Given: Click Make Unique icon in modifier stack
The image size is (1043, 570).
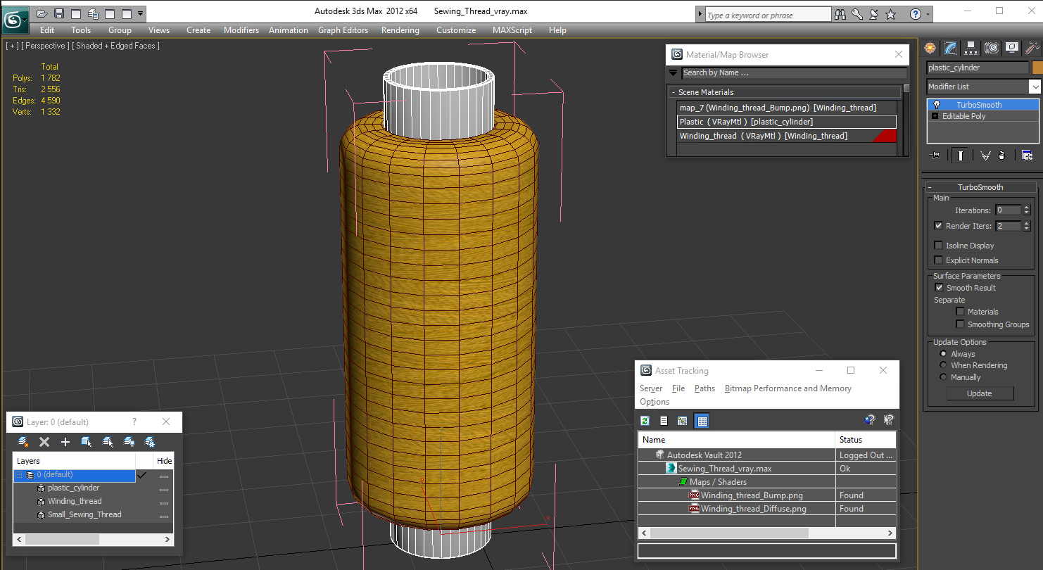Looking at the screenshot, I should click(x=985, y=156).
